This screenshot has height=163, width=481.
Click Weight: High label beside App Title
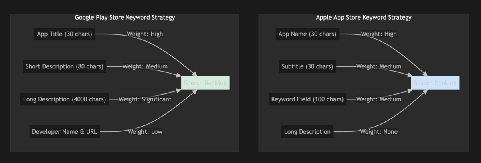pyautogui.click(x=145, y=34)
